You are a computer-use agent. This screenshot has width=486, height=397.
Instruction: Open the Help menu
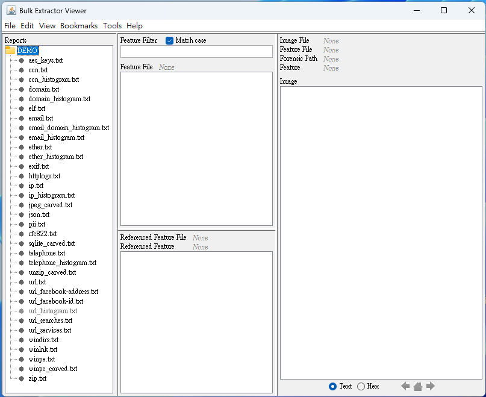[x=134, y=26]
